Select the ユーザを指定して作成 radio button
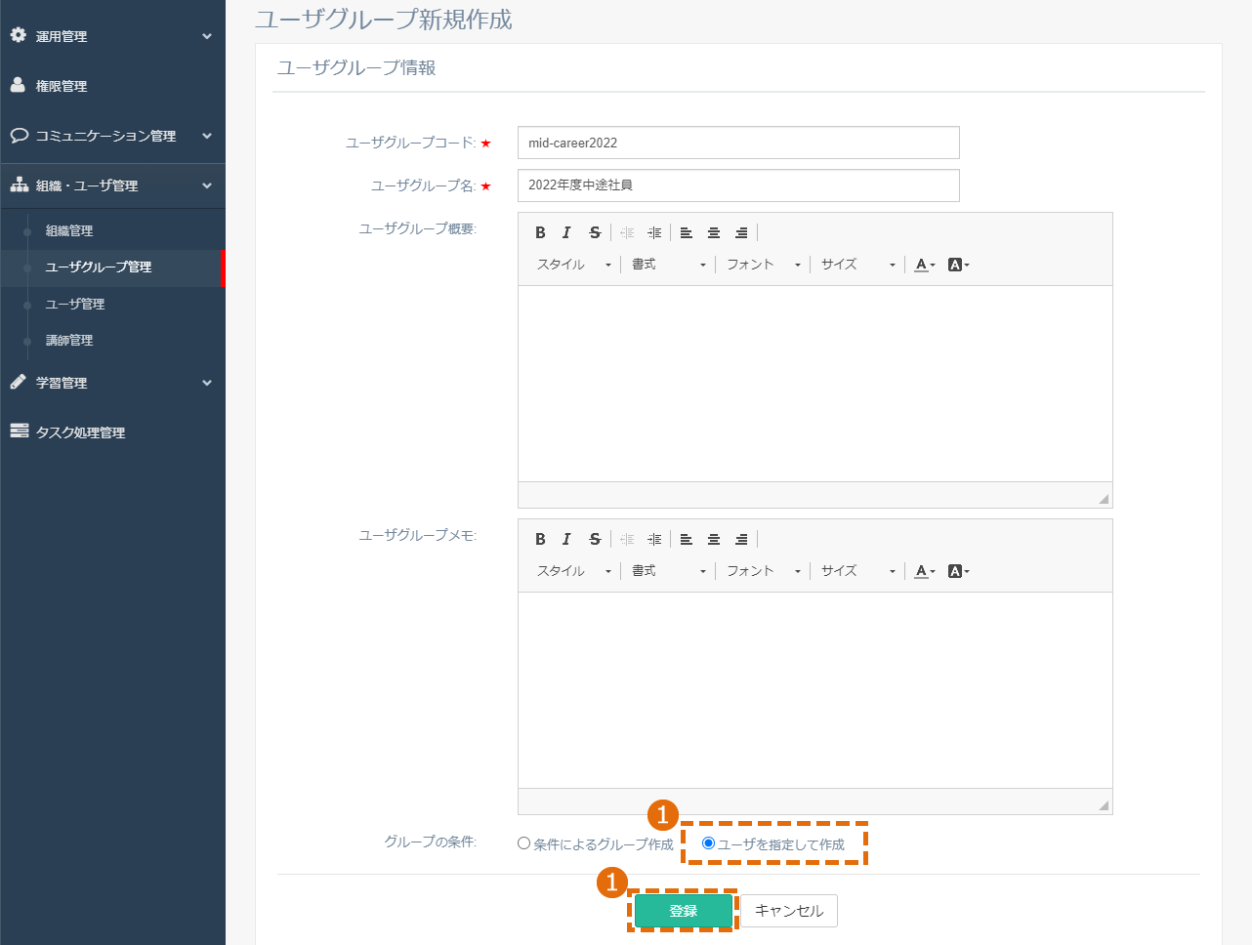 [709, 843]
